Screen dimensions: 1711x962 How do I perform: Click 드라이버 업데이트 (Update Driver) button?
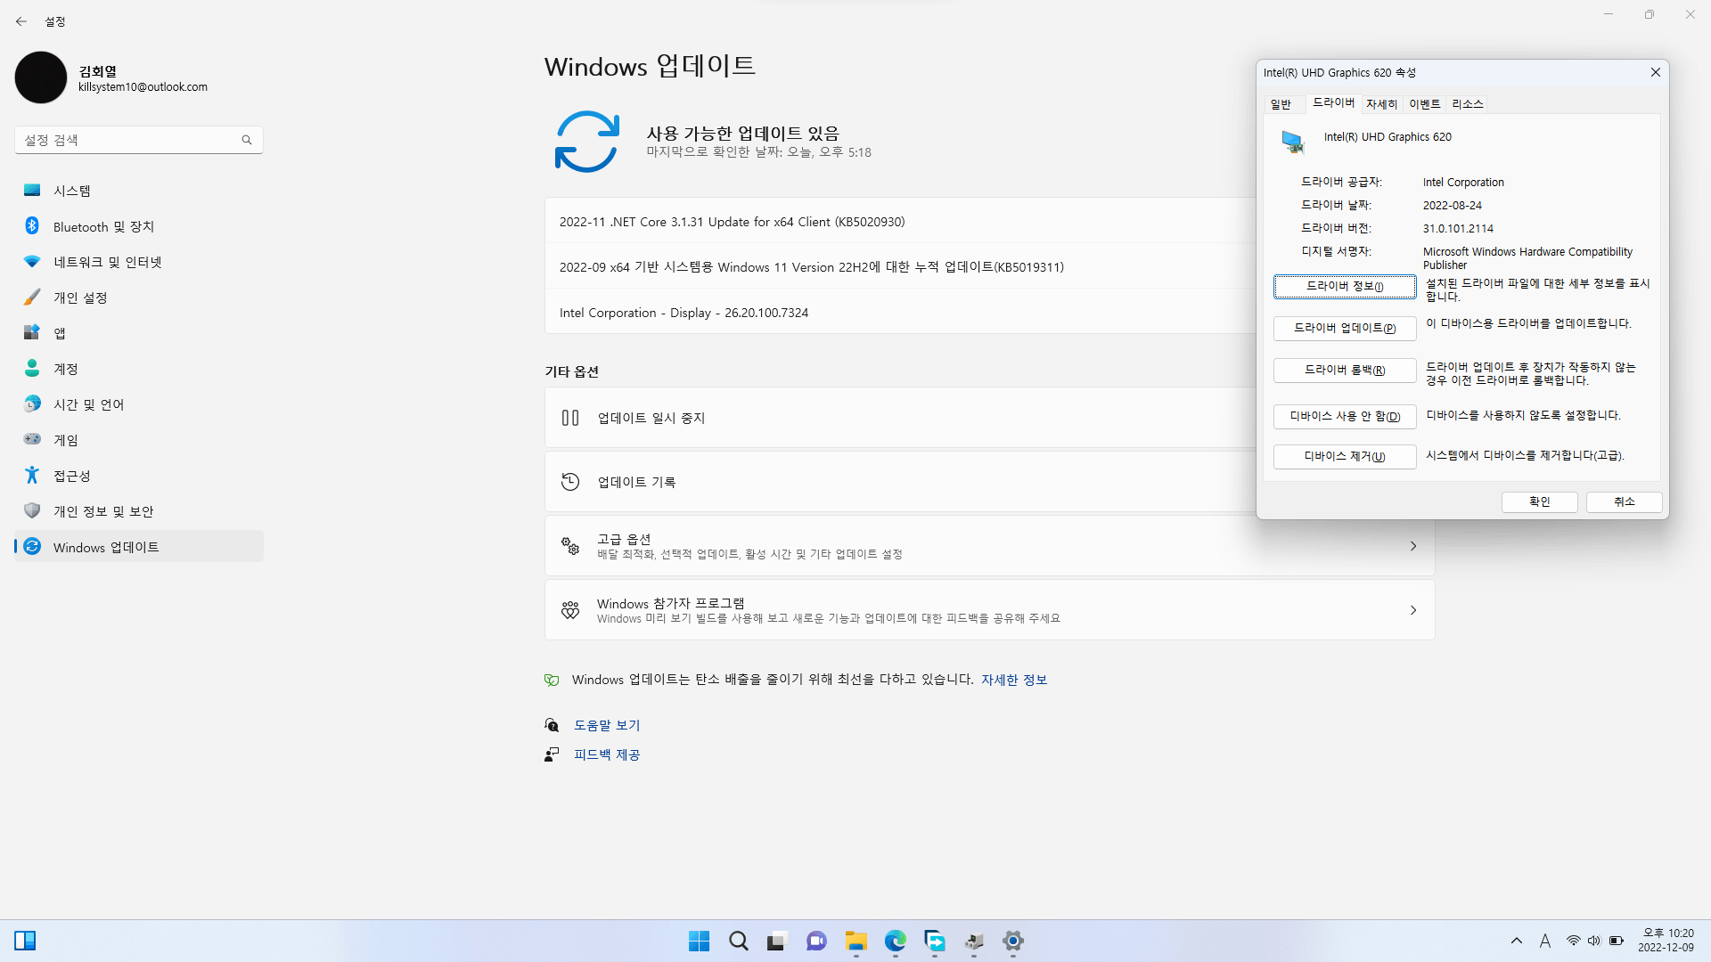[1344, 329]
